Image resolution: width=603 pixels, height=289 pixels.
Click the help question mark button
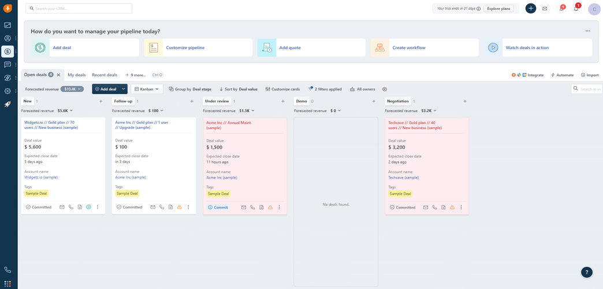coord(586,272)
